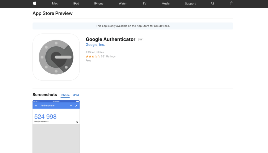The height and width of the screenshot is (153, 268).
Task: Open the Authenticator iPhone screenshot thumbnail
Action: (56, 127)
